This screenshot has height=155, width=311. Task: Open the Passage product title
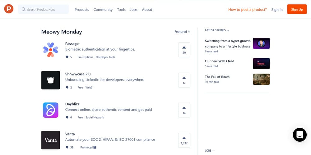72,44
